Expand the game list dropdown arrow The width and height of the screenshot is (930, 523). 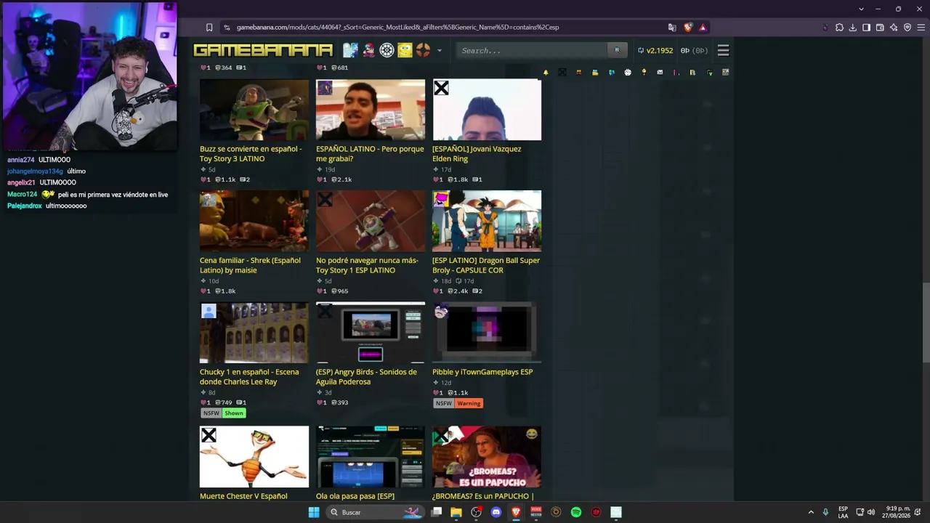(439, 50)
